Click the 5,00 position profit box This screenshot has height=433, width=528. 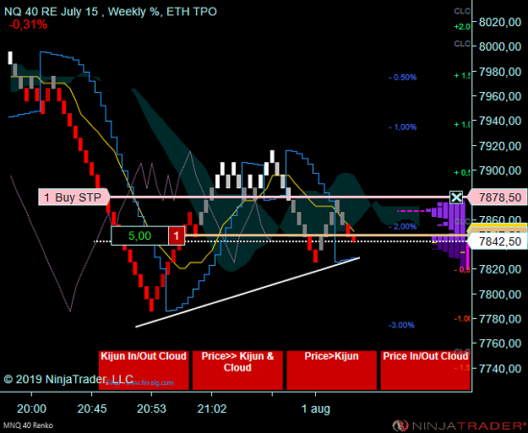click(139, 235)
